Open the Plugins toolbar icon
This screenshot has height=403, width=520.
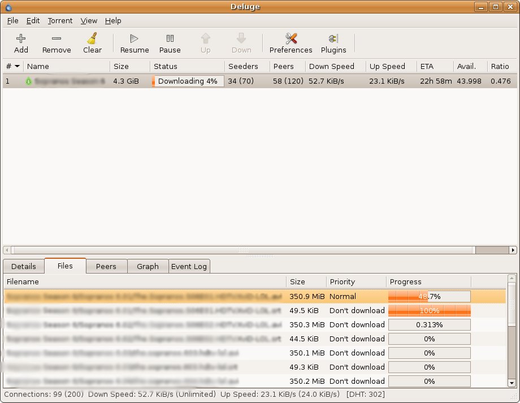[333, 38]
